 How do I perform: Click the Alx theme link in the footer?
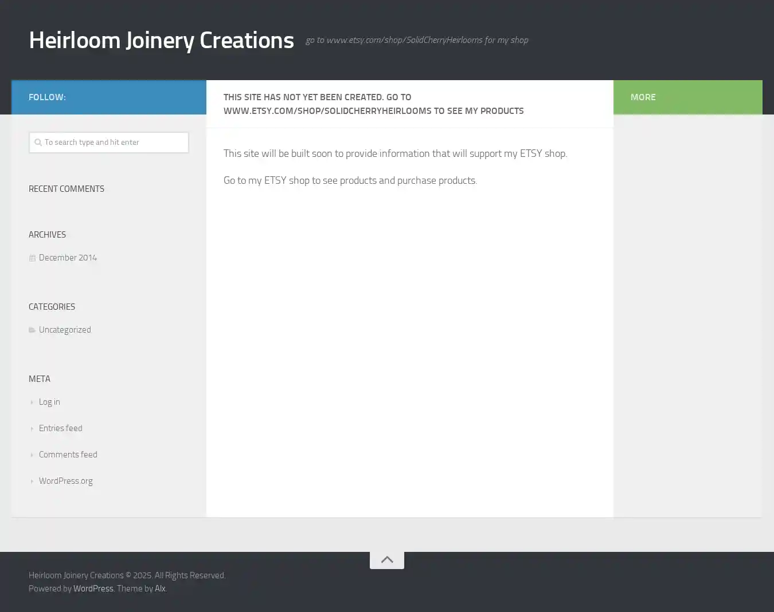160,589
